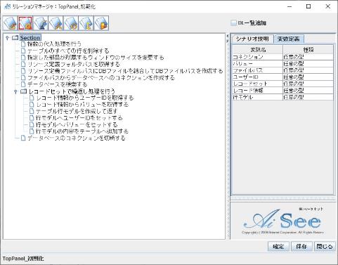Select the レコードセット variable cell
338x265 pixels.
pos(258,84)
